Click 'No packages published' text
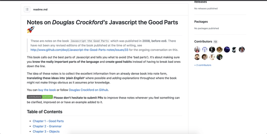Image resolution: width=267 pixels, height=134 pixels. [x=206, y=28]
